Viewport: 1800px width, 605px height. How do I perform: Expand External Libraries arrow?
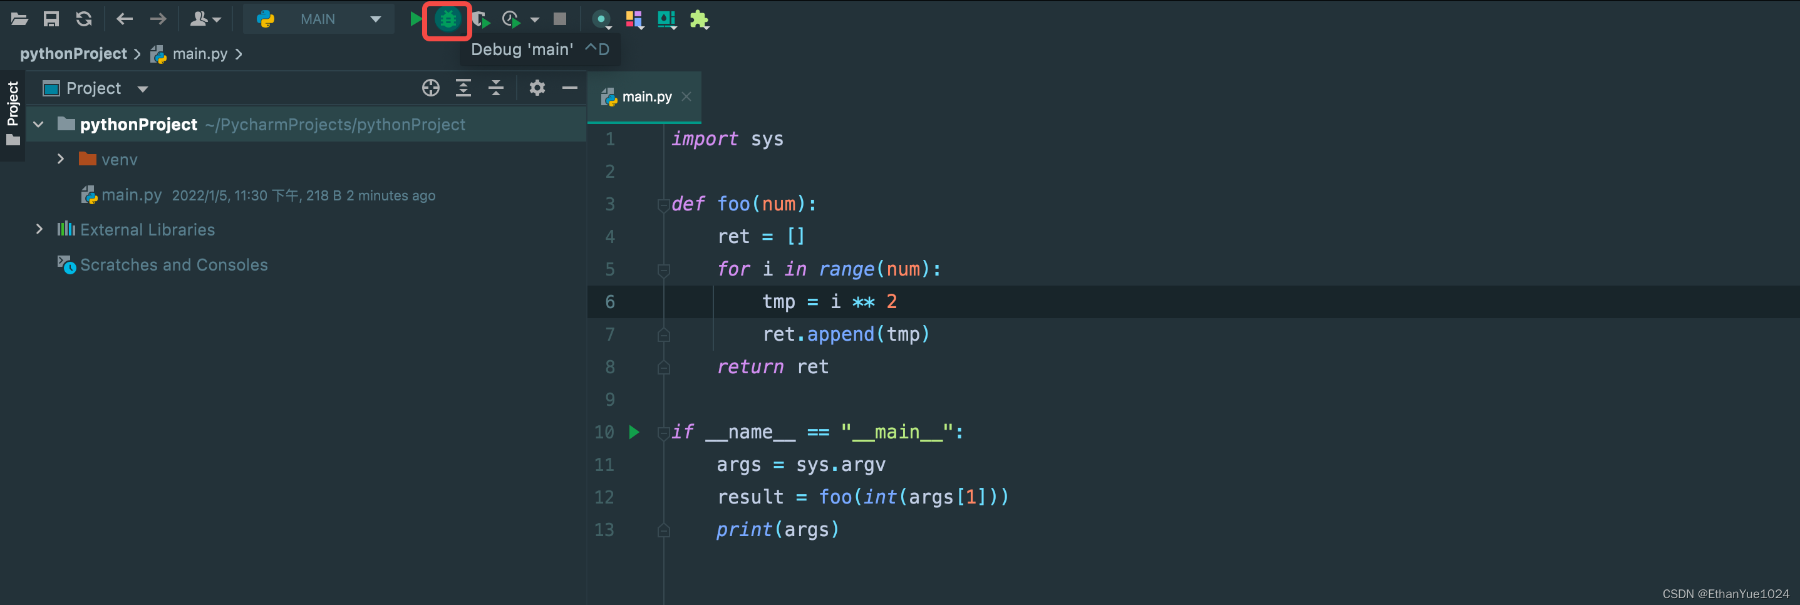tap(39, 229)
